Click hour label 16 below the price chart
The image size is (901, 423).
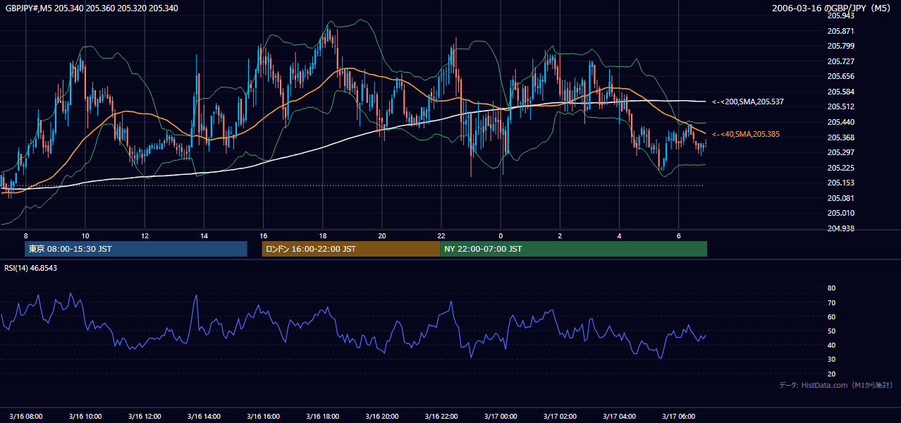click(263, 235)
